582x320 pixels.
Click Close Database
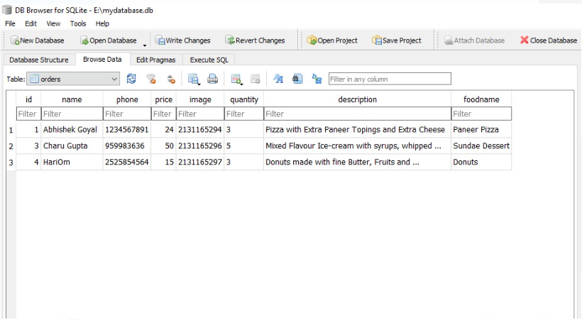tap(549, 40)
